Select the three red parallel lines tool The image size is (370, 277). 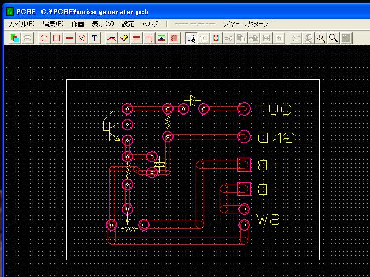click(x=136, y=38)
